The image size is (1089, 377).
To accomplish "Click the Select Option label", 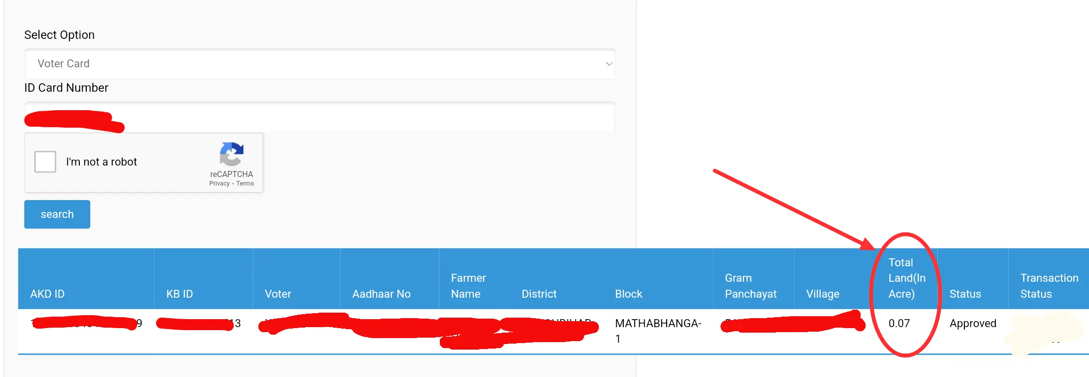I will click(59, 35).
